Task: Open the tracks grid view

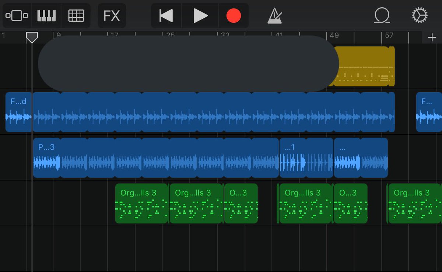Action: pos(76,16)
